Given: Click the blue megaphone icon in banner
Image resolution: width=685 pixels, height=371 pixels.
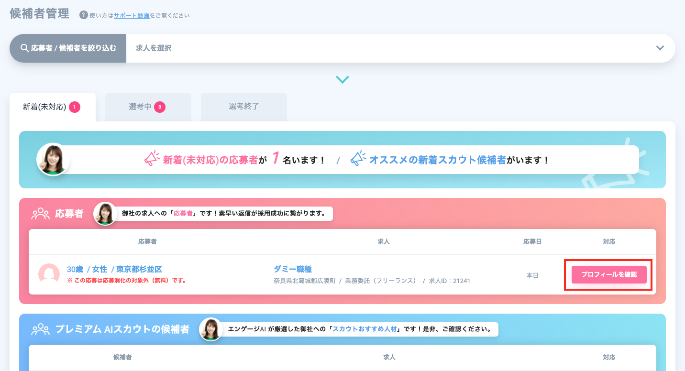Looking at the screenshot, I should coord(358,159).
